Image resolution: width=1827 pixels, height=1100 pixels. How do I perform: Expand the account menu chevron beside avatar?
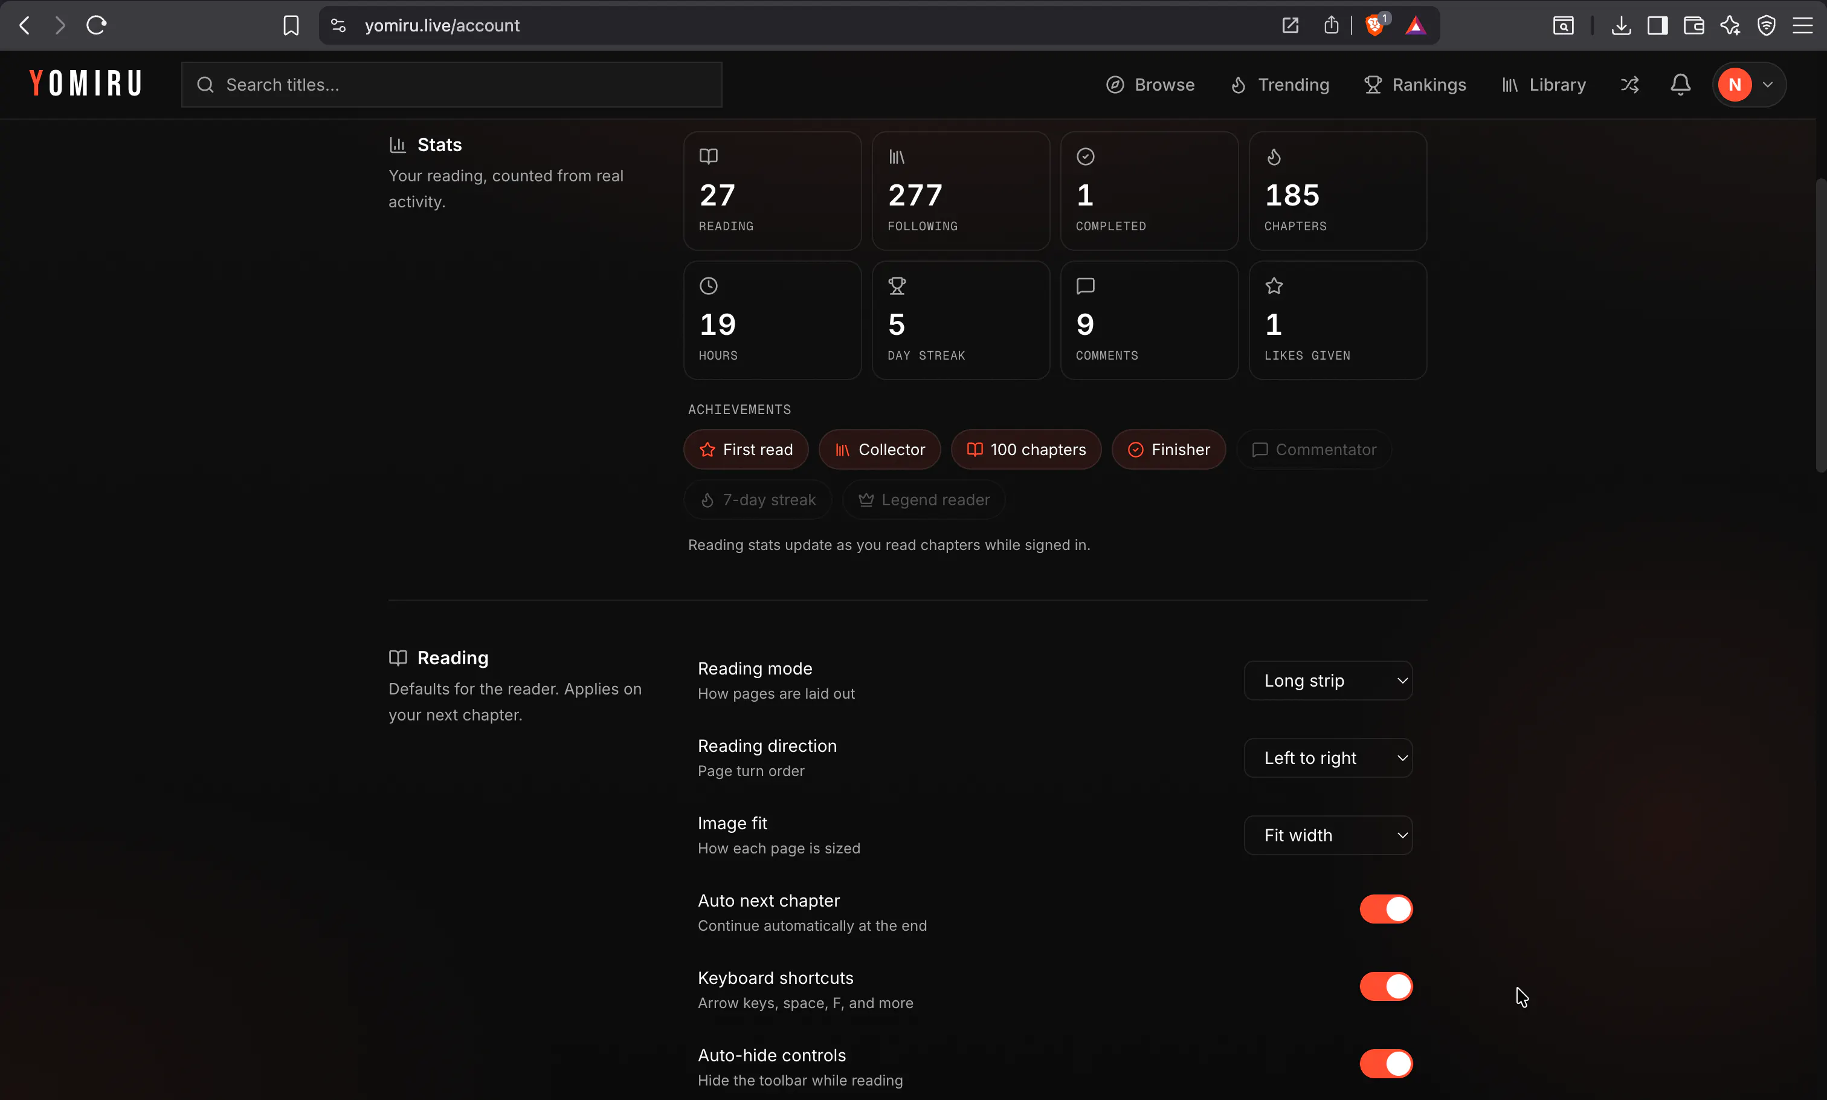pyautogui.click(x=1768, y=85)
